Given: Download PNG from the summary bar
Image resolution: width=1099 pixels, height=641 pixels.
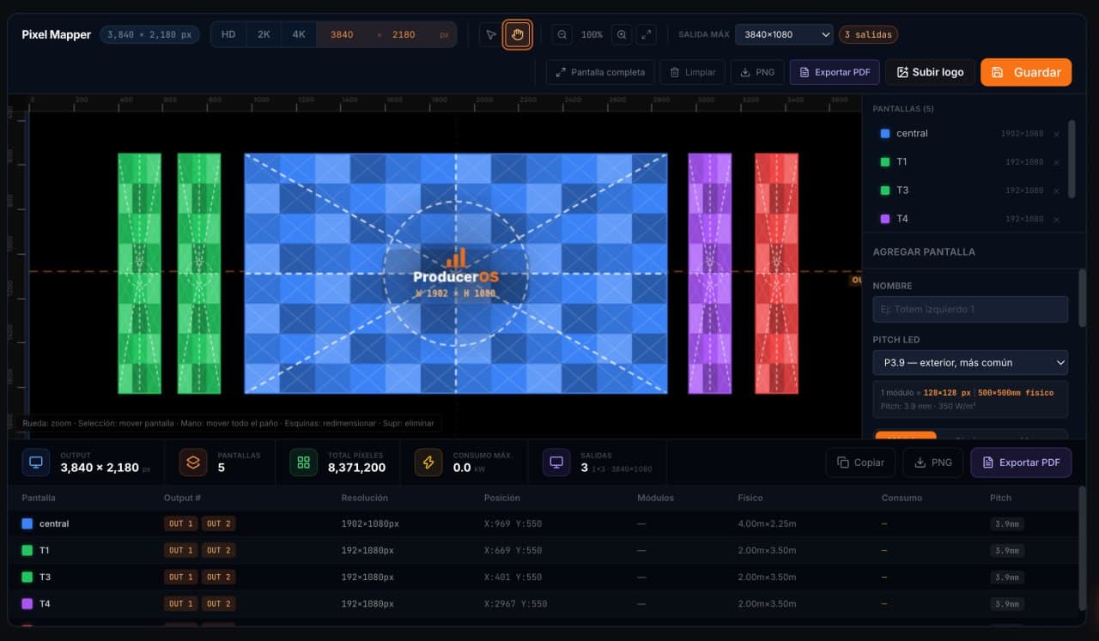Looking at the screenshot, I should [x=933, y=463].
